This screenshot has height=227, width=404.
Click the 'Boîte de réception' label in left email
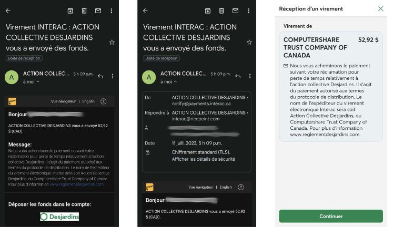point(24,58)
